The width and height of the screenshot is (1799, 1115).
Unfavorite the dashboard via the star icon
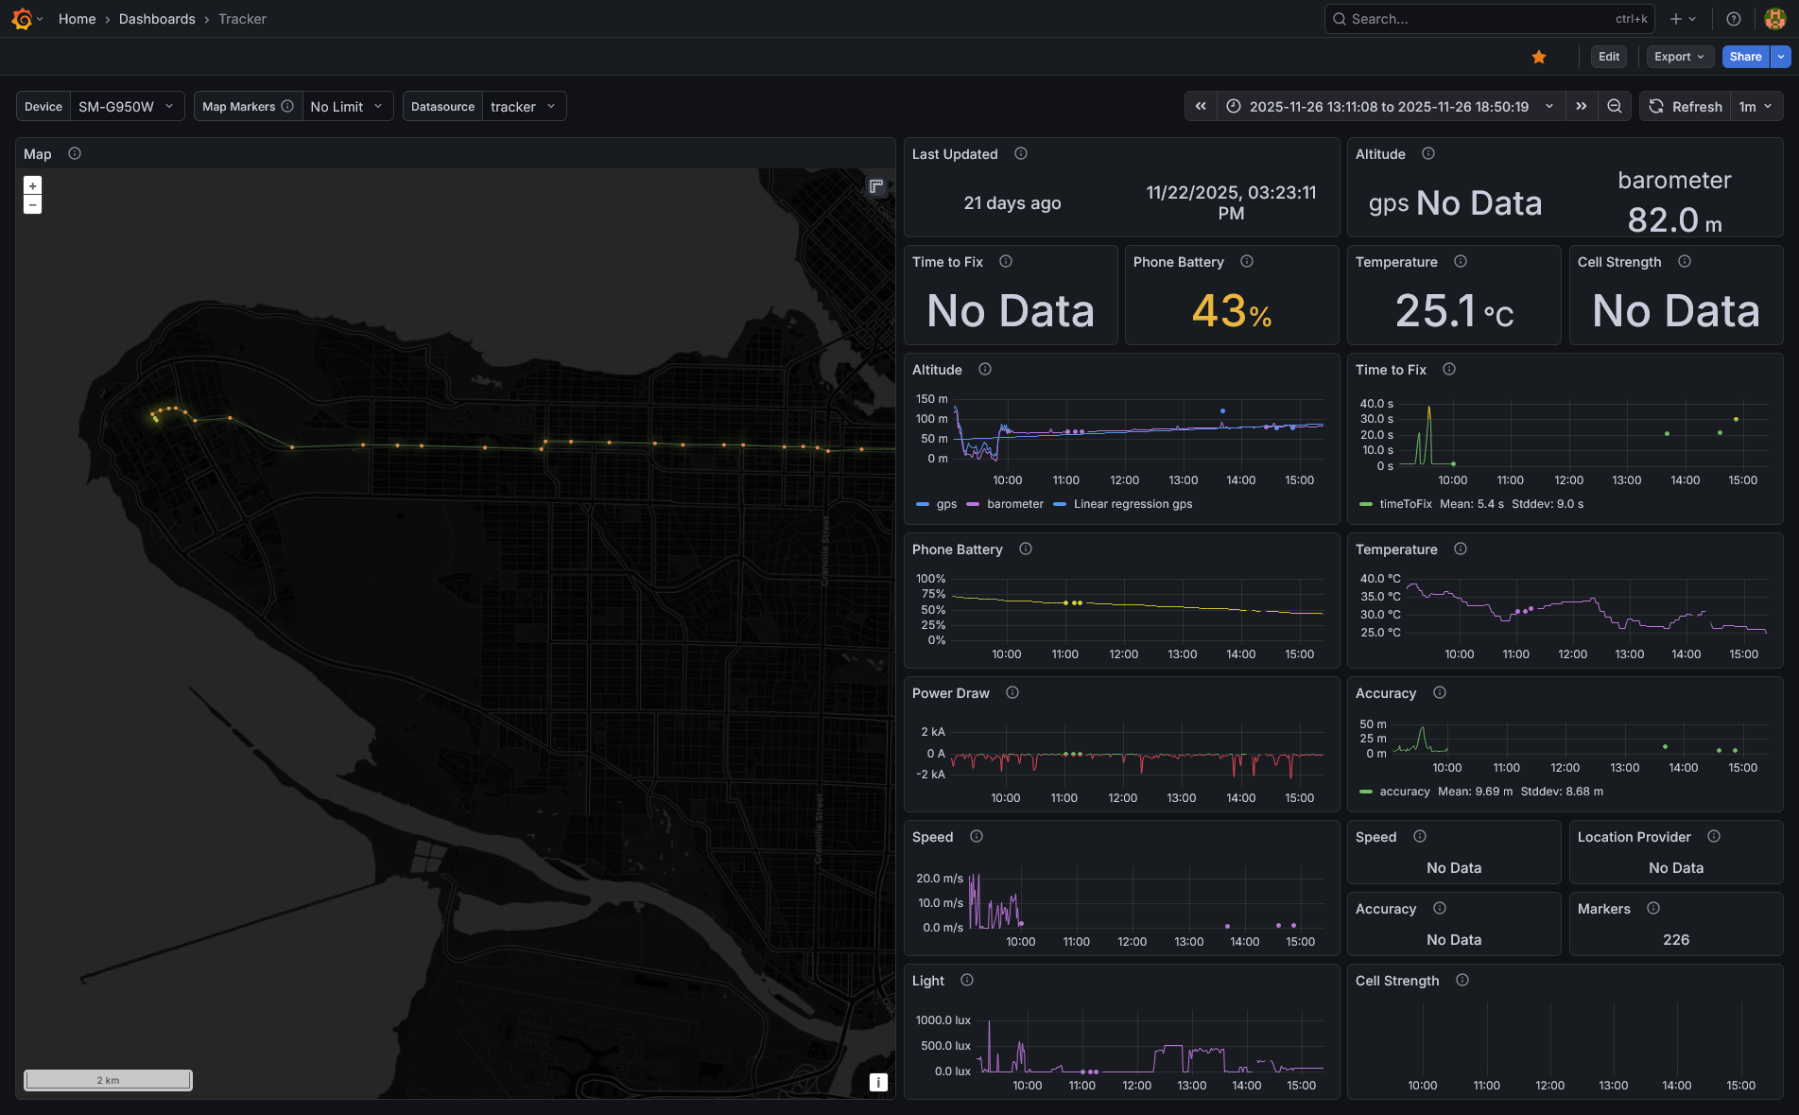(x=1539, y=56)
